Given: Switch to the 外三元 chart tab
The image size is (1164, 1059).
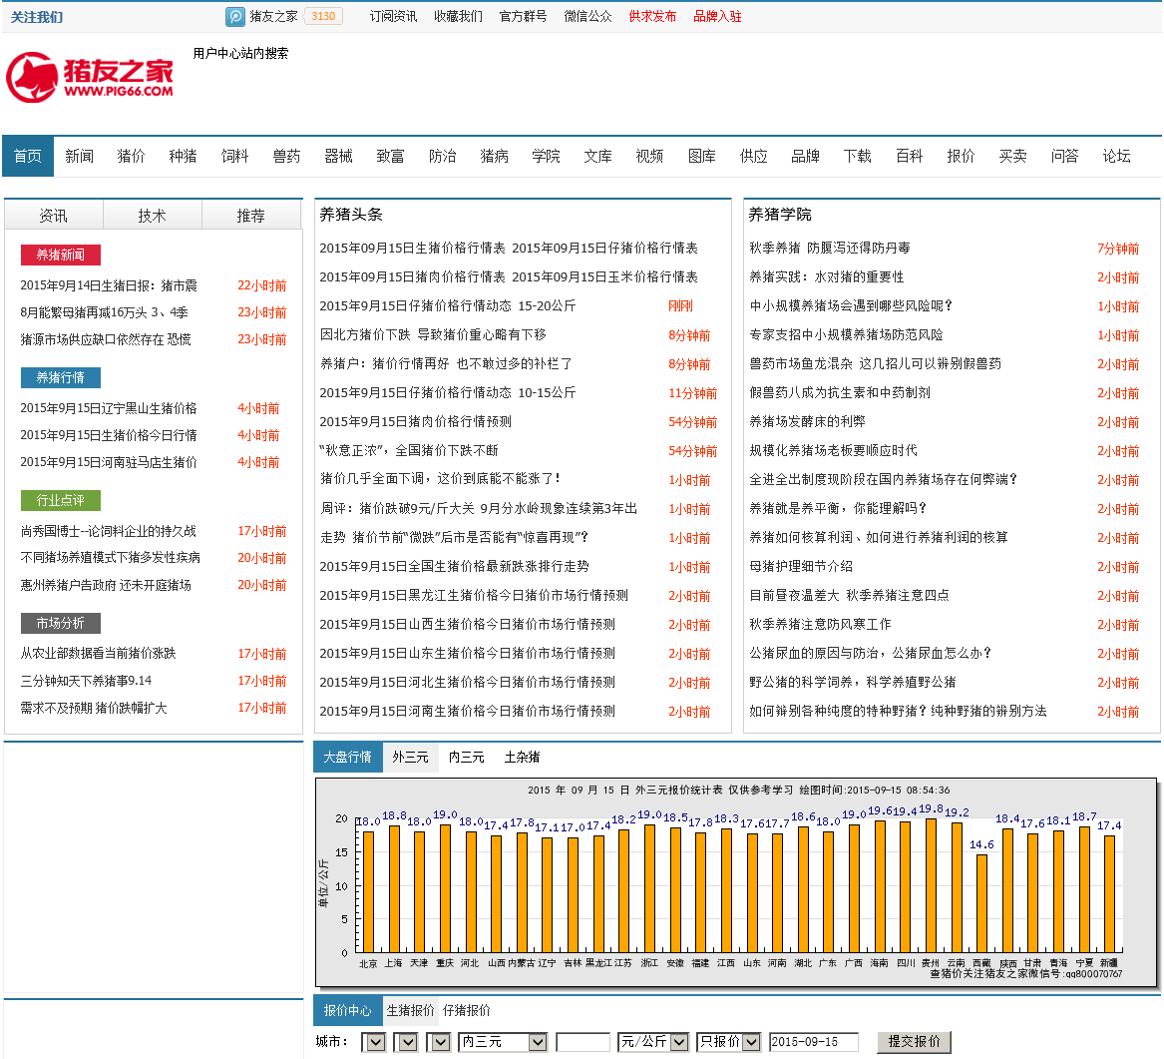Looking at the screenshot, I should pos(410,757).
